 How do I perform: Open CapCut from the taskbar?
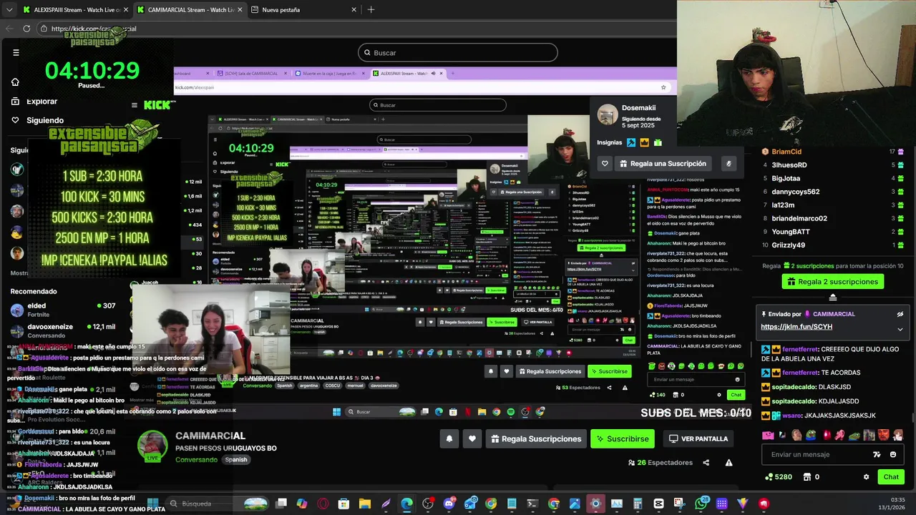(659, 504)
